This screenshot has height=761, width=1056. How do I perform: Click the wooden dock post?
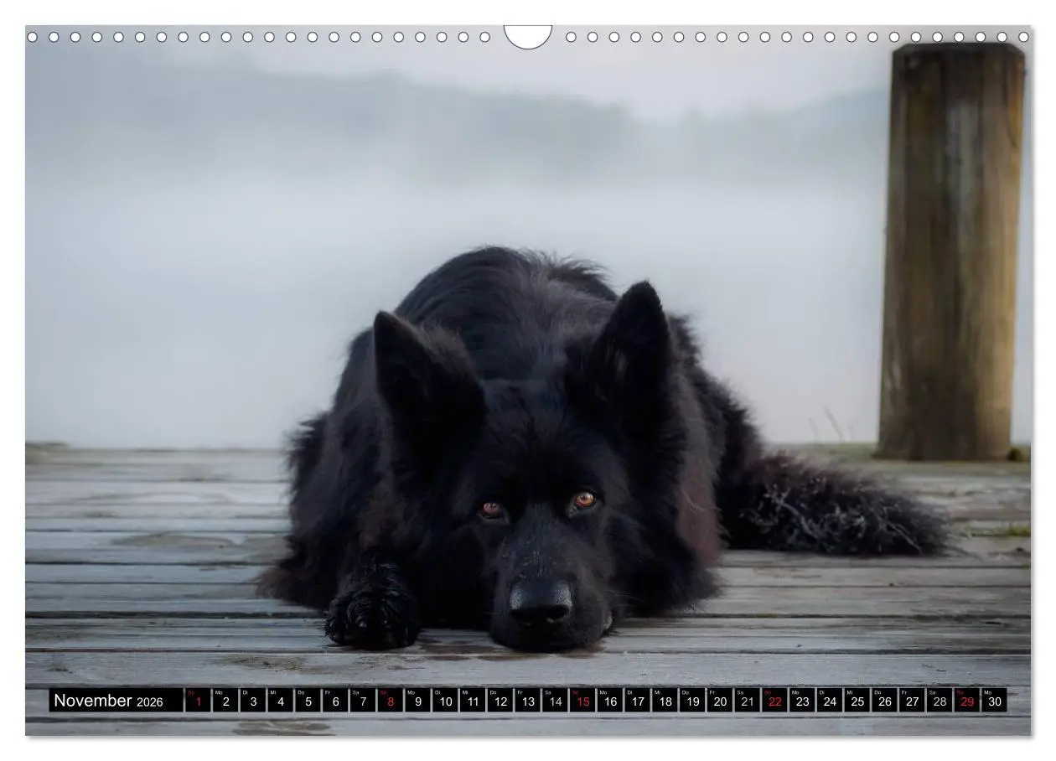click(x=951, y=251)
